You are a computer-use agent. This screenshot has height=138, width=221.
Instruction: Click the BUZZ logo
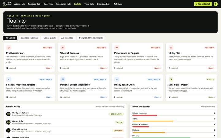tap(7, 4)
